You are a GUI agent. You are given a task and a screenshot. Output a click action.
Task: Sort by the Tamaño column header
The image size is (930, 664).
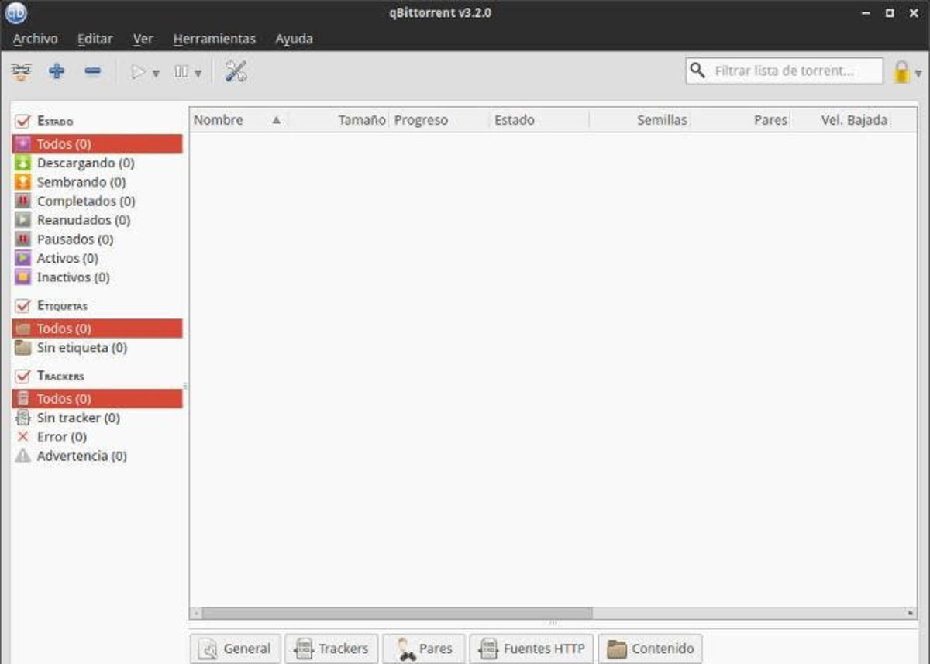(362, 120)
